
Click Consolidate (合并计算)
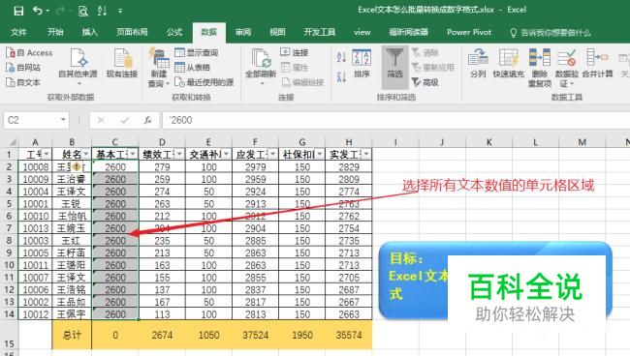tap(597, 63)
